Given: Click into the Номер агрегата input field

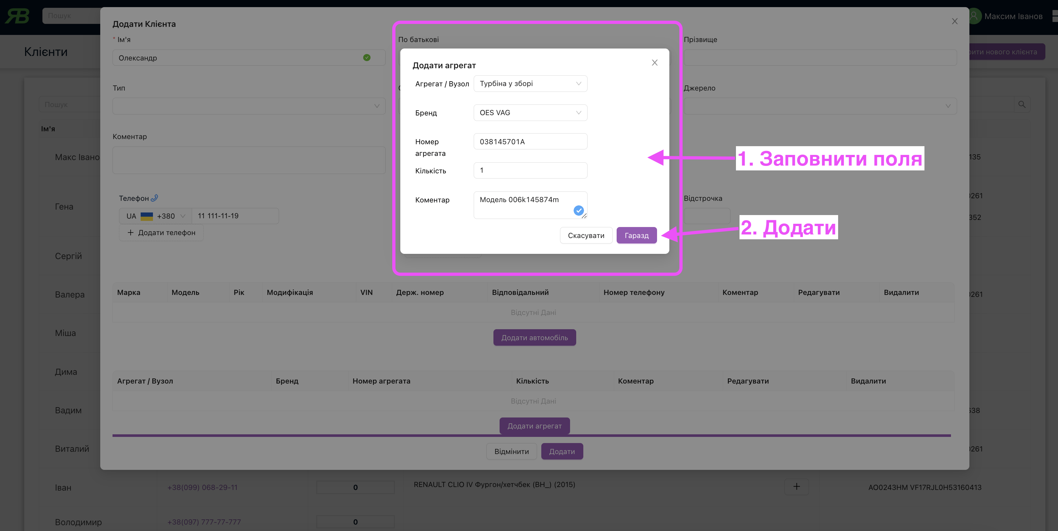Looking at the screenshot, I should 530,142.
